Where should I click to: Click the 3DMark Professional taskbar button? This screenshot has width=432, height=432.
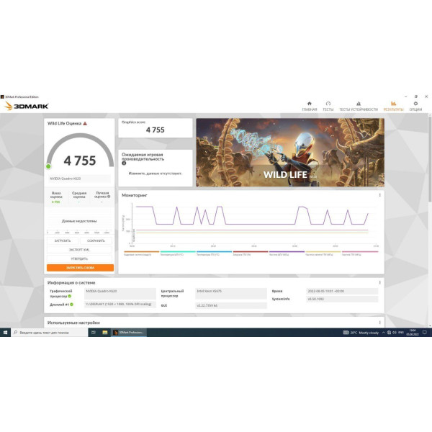(129, 333)
